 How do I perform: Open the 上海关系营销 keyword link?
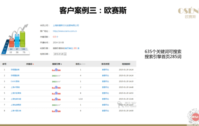click(x=16, y=93)
